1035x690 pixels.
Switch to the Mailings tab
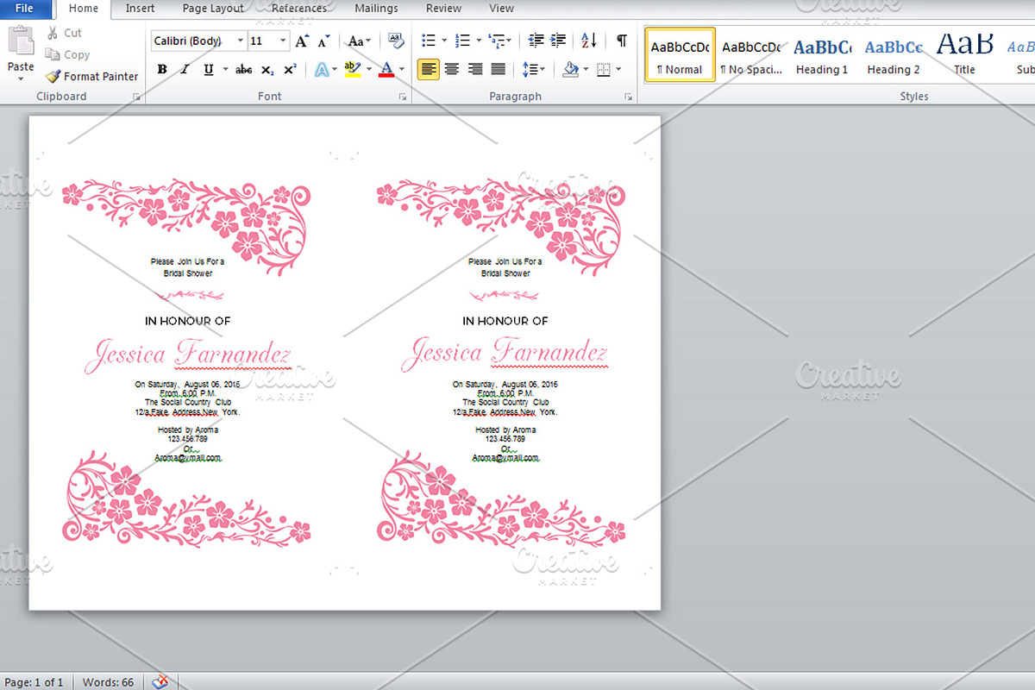tap(376, 9)
